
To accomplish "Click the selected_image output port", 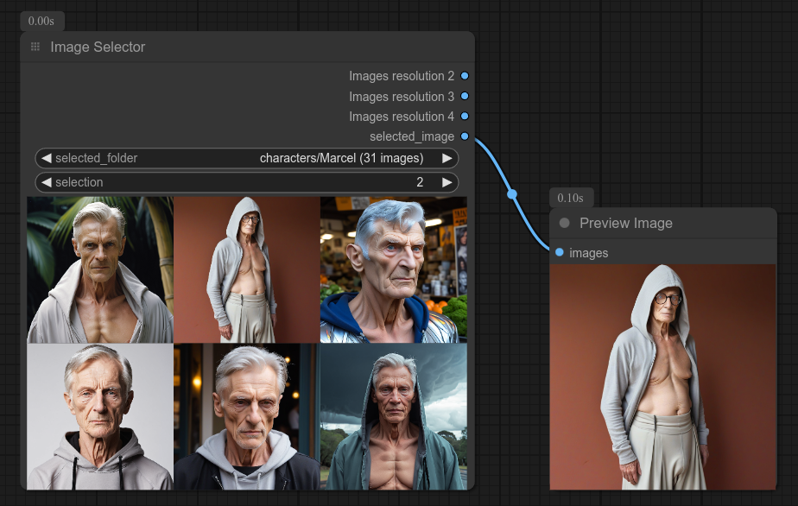I will [465, 136].
